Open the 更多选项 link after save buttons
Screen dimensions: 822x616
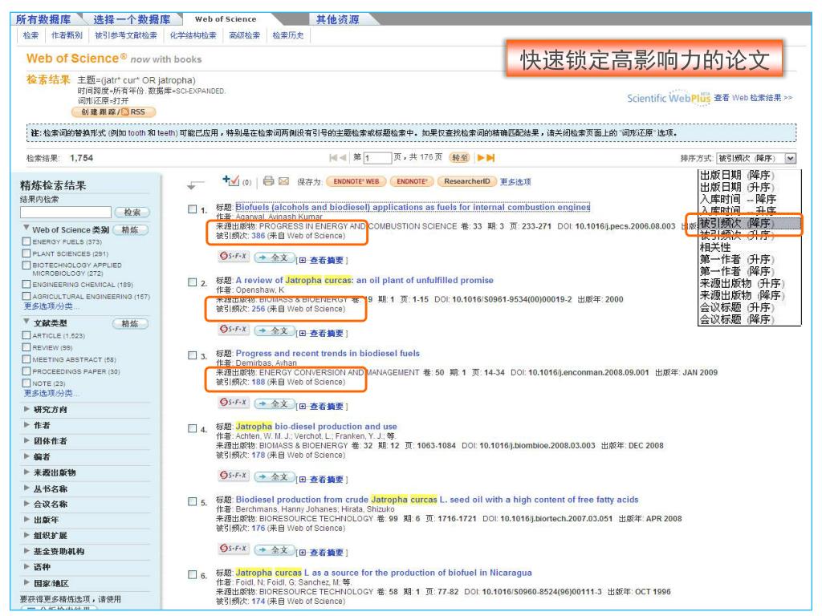[515, 182]
